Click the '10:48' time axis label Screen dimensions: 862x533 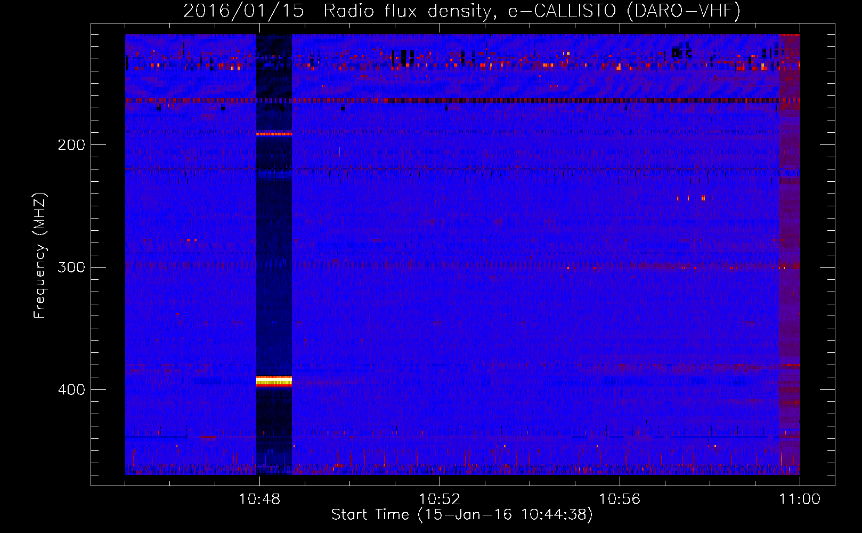coord(259,499)
